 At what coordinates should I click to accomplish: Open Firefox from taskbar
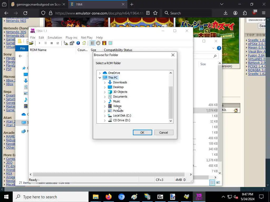pos(108,197)
